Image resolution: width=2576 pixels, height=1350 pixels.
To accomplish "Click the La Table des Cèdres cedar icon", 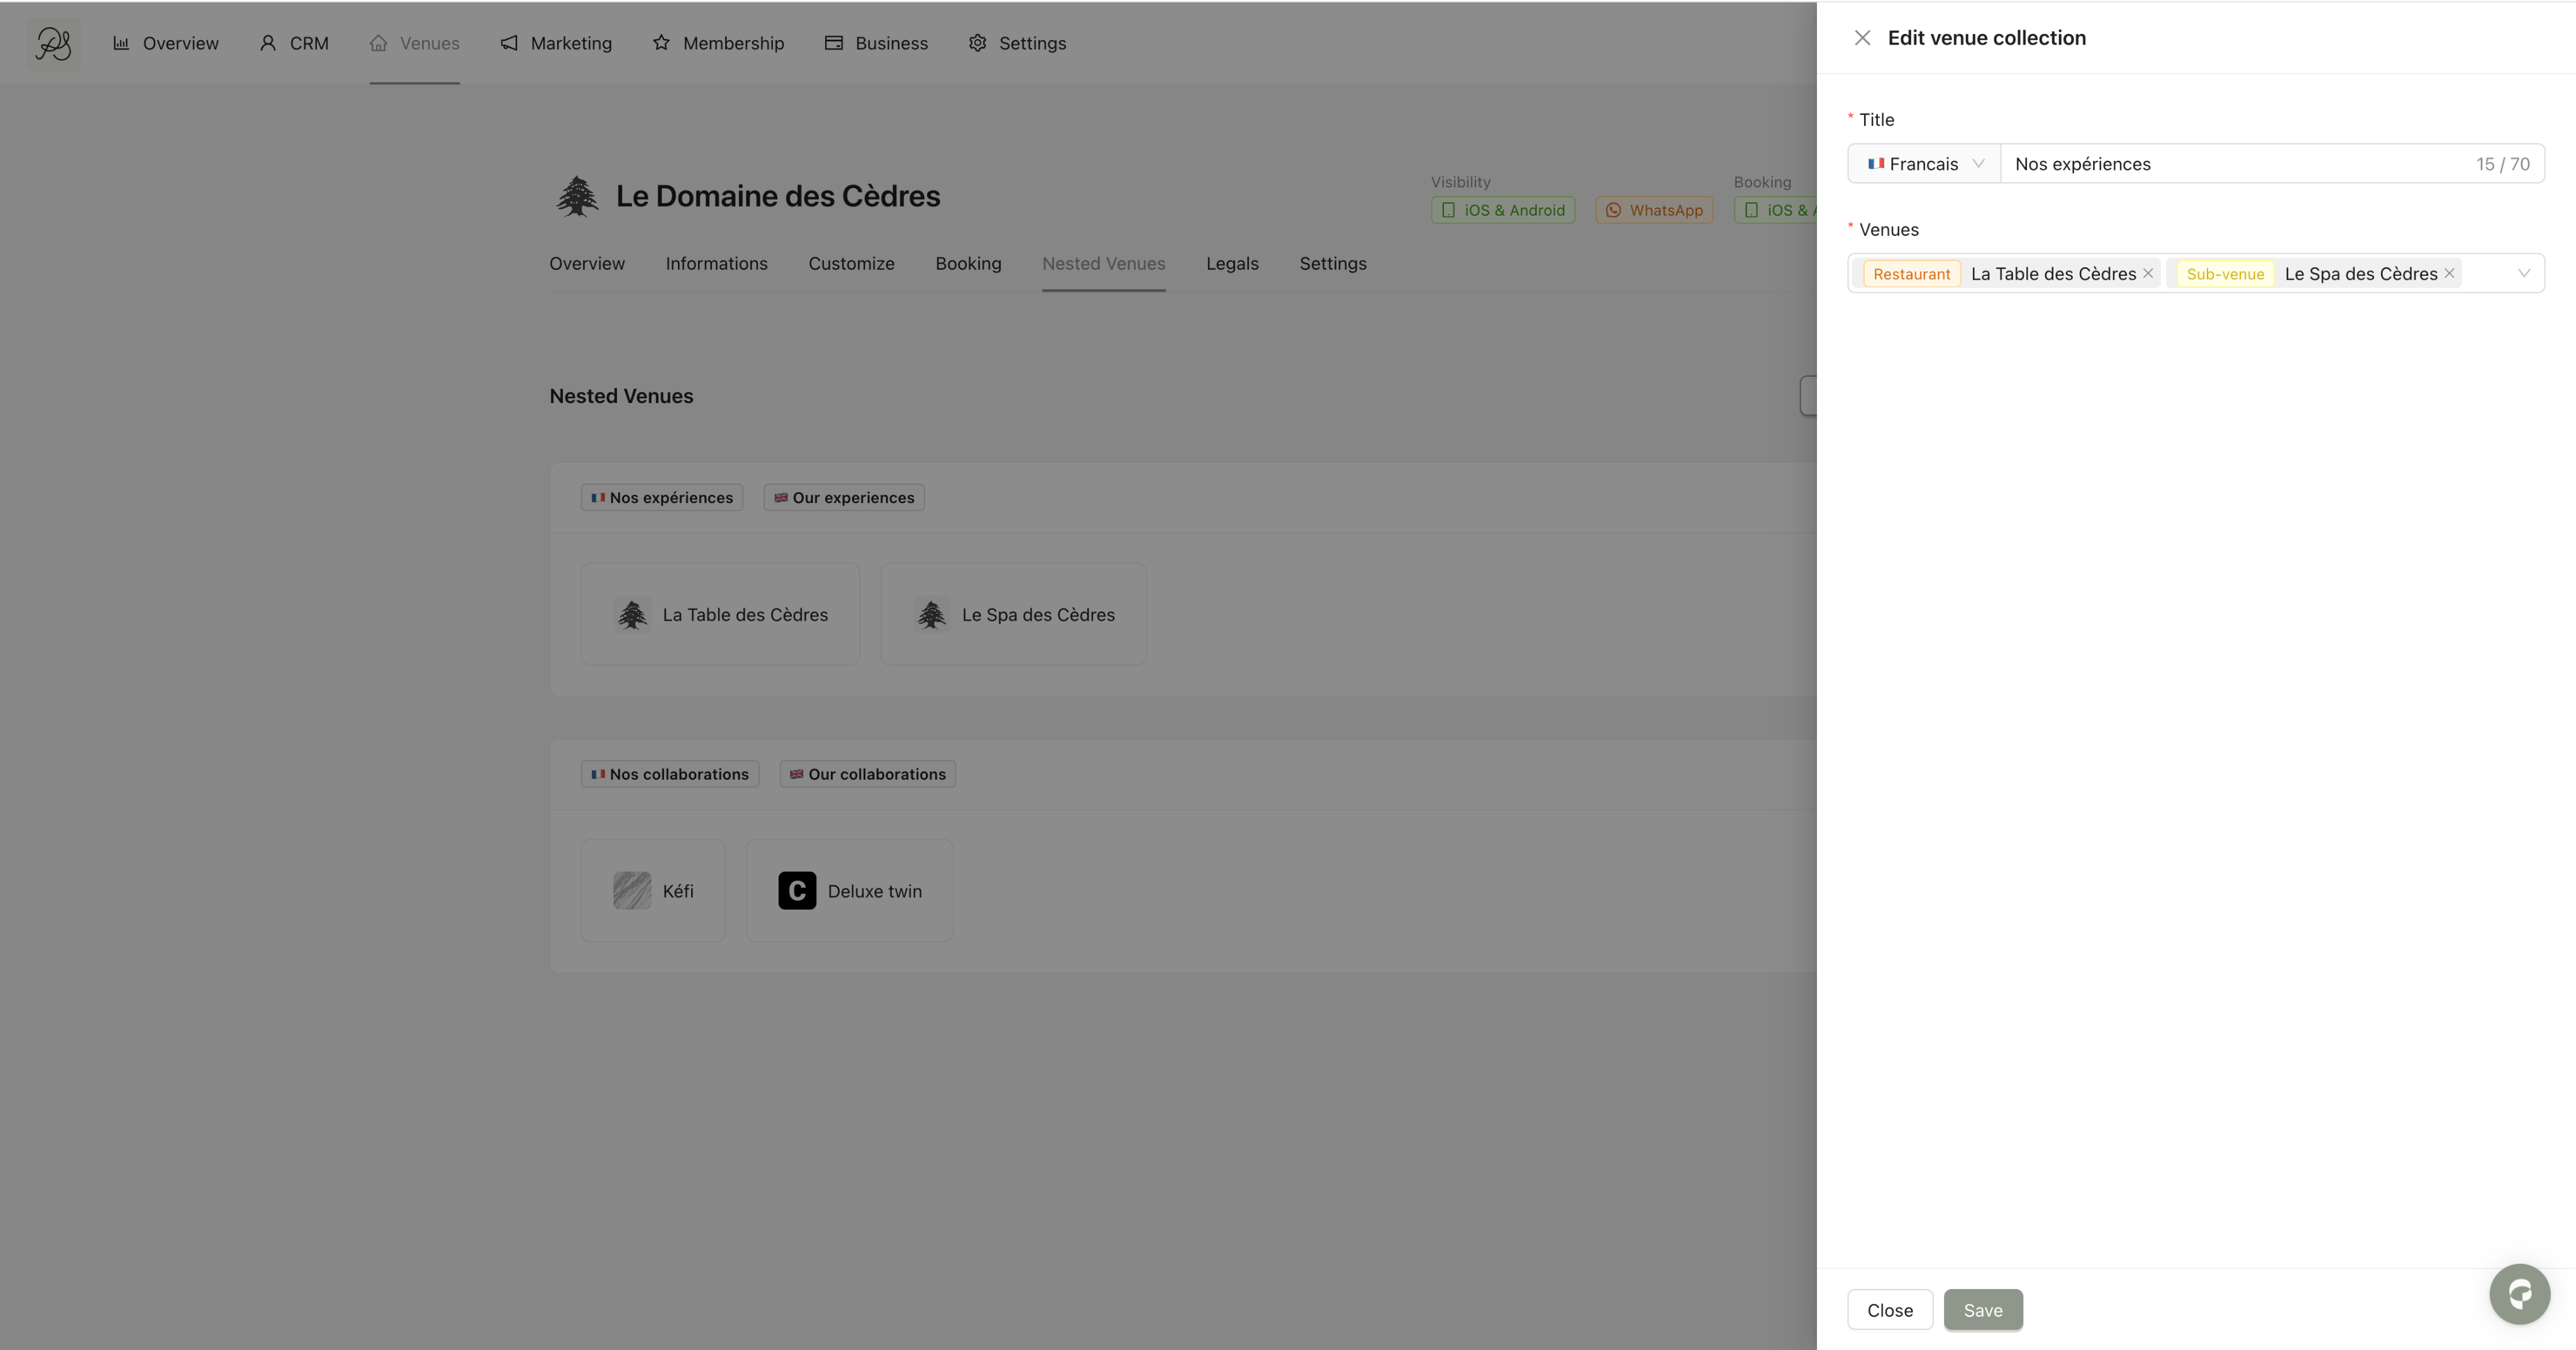I will pyautogui.click(x=632, y=615).
